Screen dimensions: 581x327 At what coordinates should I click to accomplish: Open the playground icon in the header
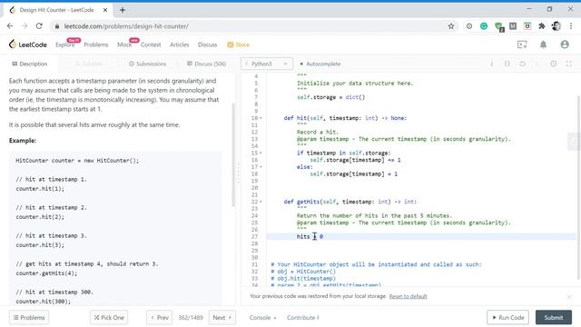522,45
